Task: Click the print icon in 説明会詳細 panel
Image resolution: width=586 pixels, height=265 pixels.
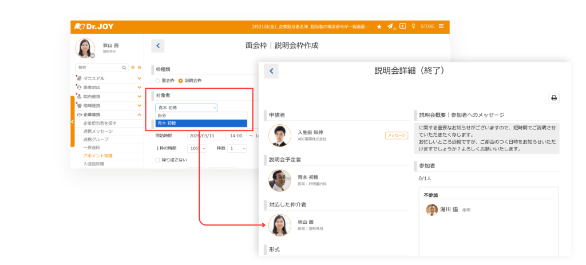Action: click(554, 97)
